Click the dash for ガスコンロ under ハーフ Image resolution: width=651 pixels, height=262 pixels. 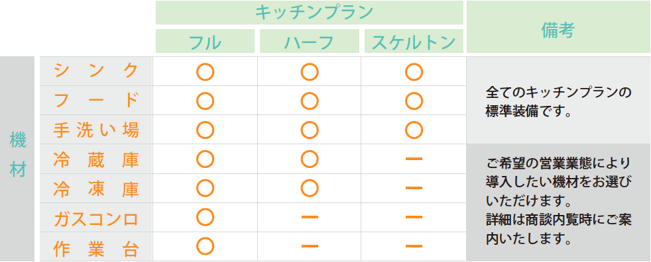click(x=310, y=217)
